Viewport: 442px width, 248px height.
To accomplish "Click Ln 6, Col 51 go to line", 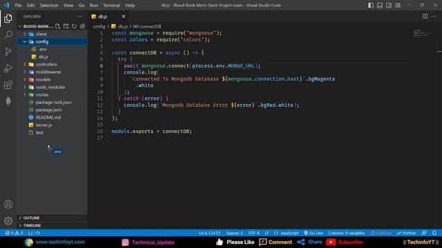I will pyautogui.click(x=209, y=233).
